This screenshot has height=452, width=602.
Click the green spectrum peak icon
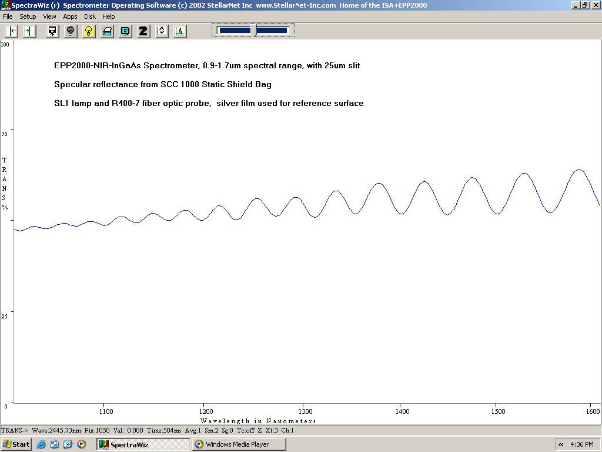(x=180, y=31)
